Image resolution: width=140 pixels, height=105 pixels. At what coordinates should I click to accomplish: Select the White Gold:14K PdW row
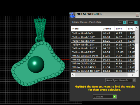[x=103, y=71]
